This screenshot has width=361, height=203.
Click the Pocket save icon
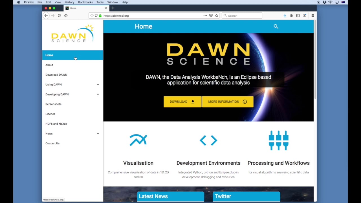(211, 16)
